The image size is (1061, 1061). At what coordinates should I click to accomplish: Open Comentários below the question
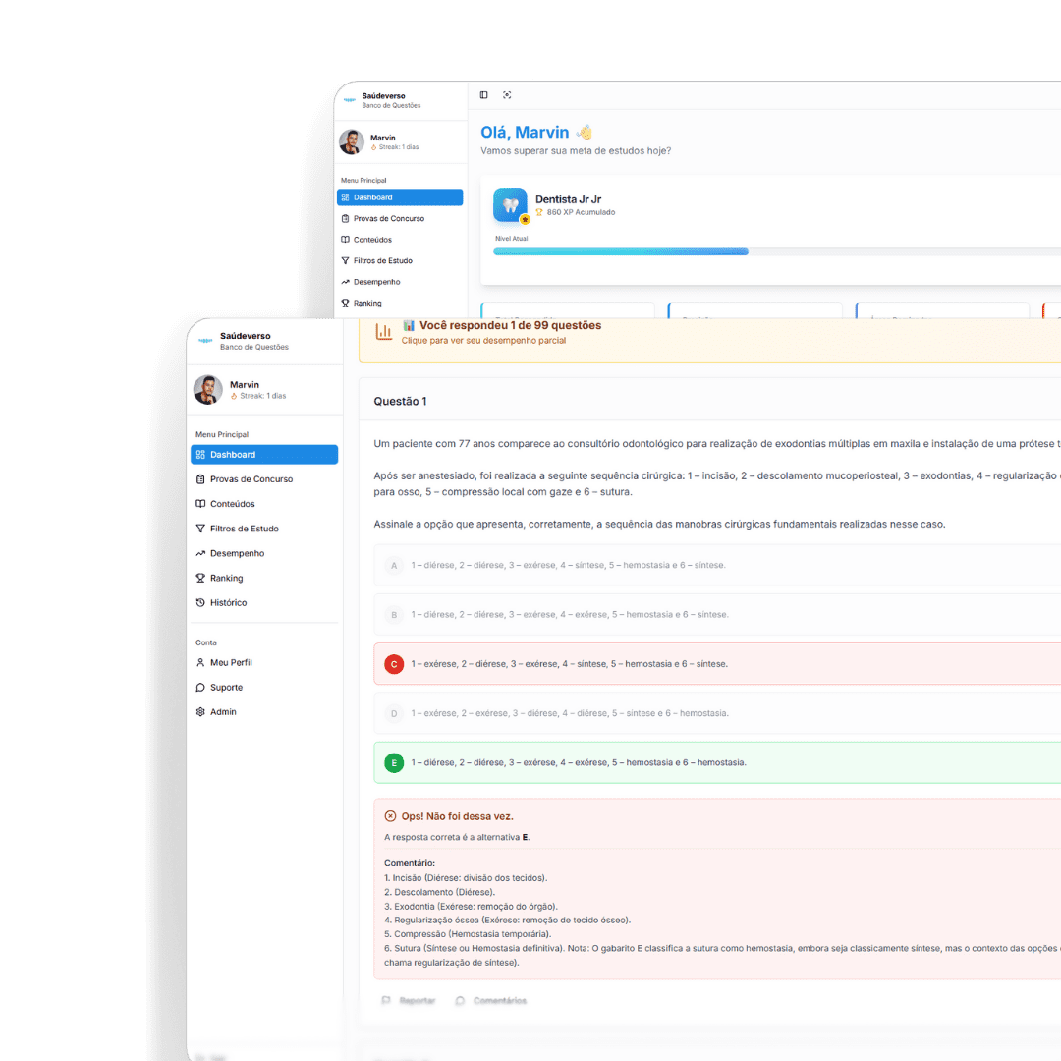tap(491, 1001)
